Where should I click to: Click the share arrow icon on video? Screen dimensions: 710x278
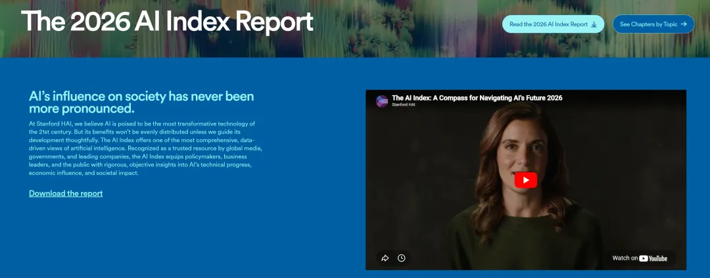385,258
